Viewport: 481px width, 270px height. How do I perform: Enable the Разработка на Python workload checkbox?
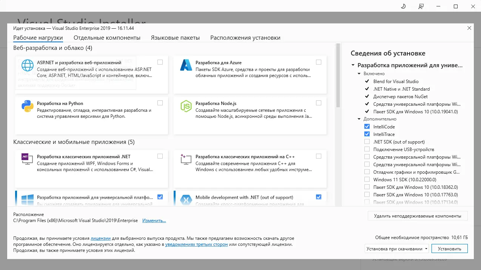160,103
